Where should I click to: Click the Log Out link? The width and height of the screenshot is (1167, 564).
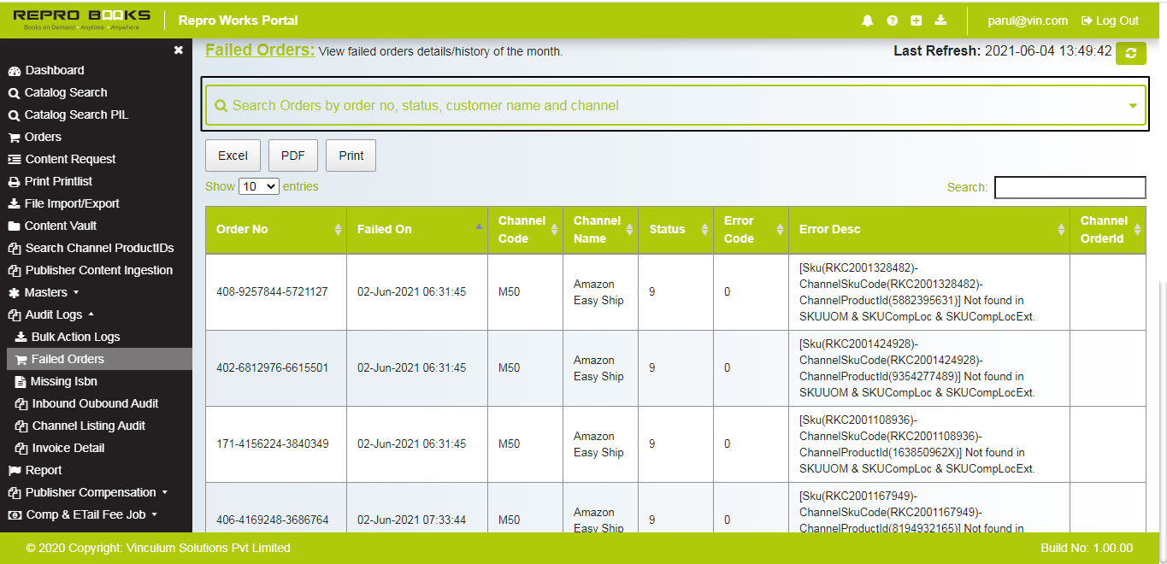point(1110,21)
